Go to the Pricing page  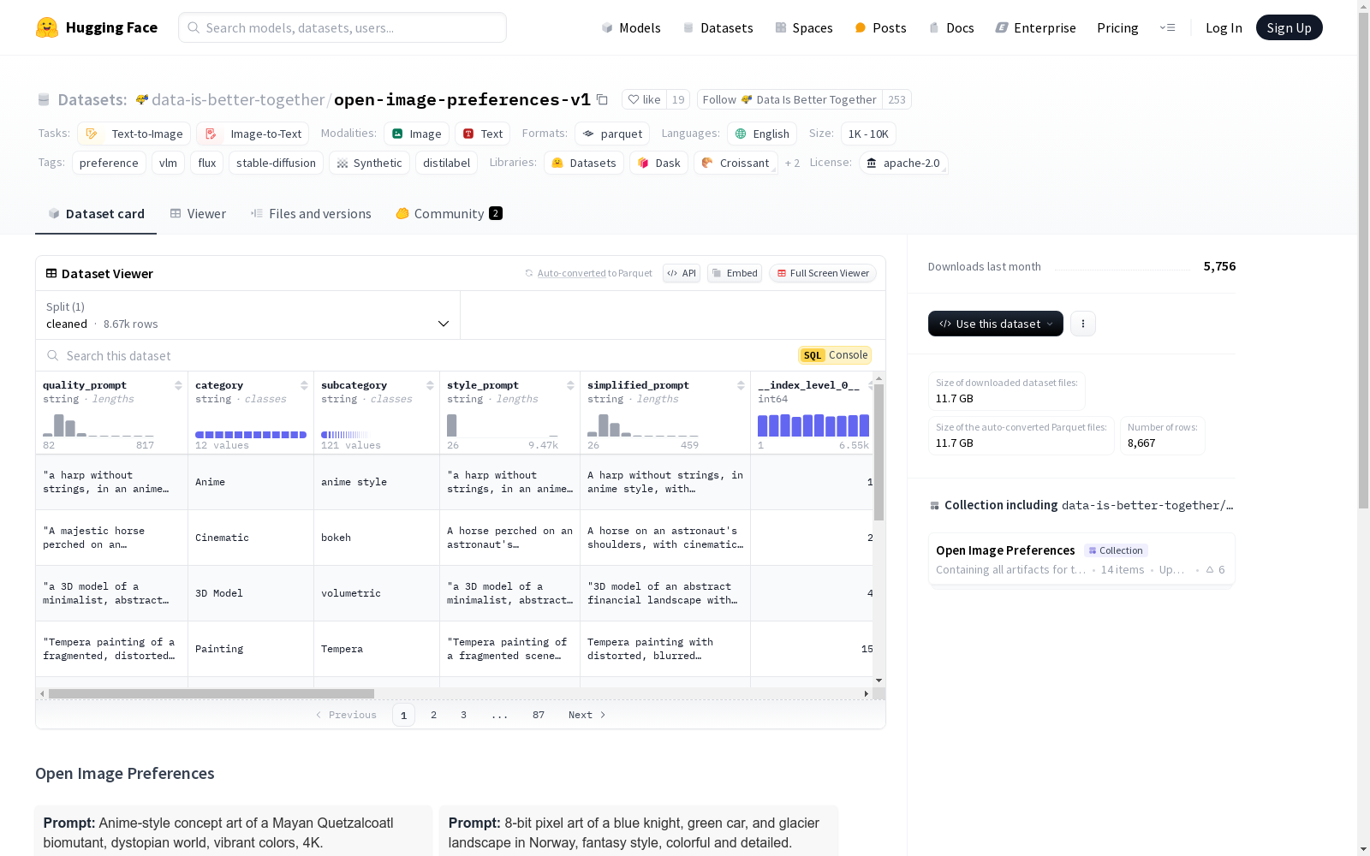point(1117,27)
